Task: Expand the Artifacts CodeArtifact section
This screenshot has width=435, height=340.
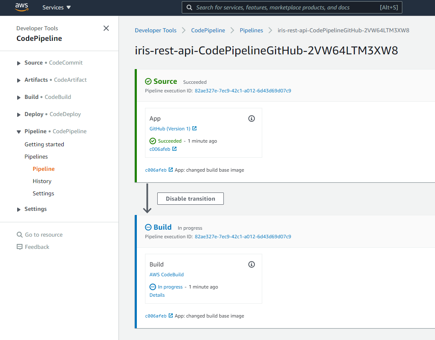Action: tap(19, 80)
